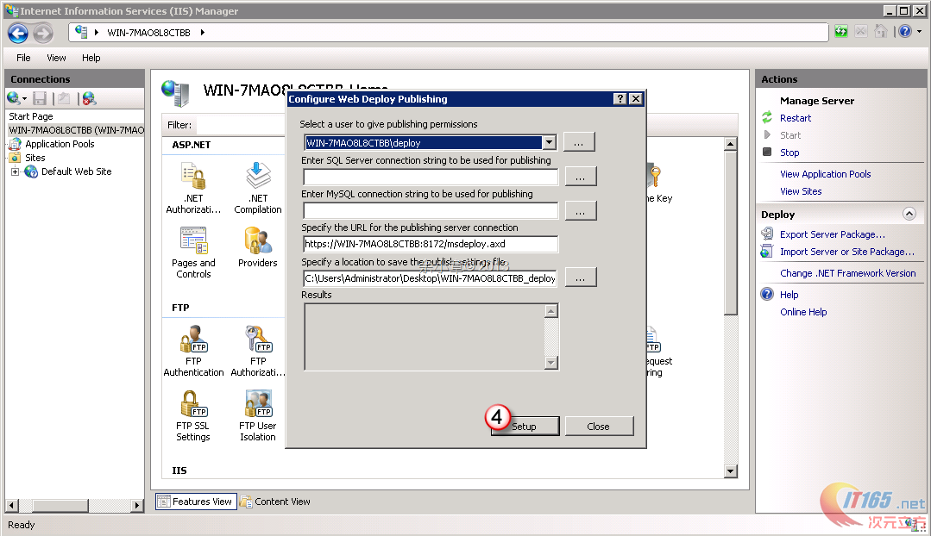This screenshot has width=931, height=536.
Task: Click ellipsis button beside settings file location
Action: [580, 277]
